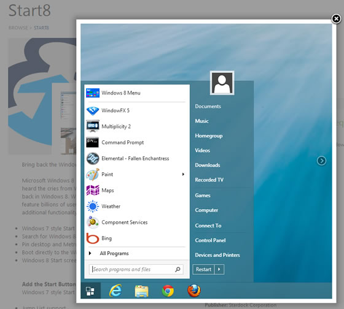Expand the Paint jump list arrow
This screenshot has width=344, height=309.
(183, 174)
